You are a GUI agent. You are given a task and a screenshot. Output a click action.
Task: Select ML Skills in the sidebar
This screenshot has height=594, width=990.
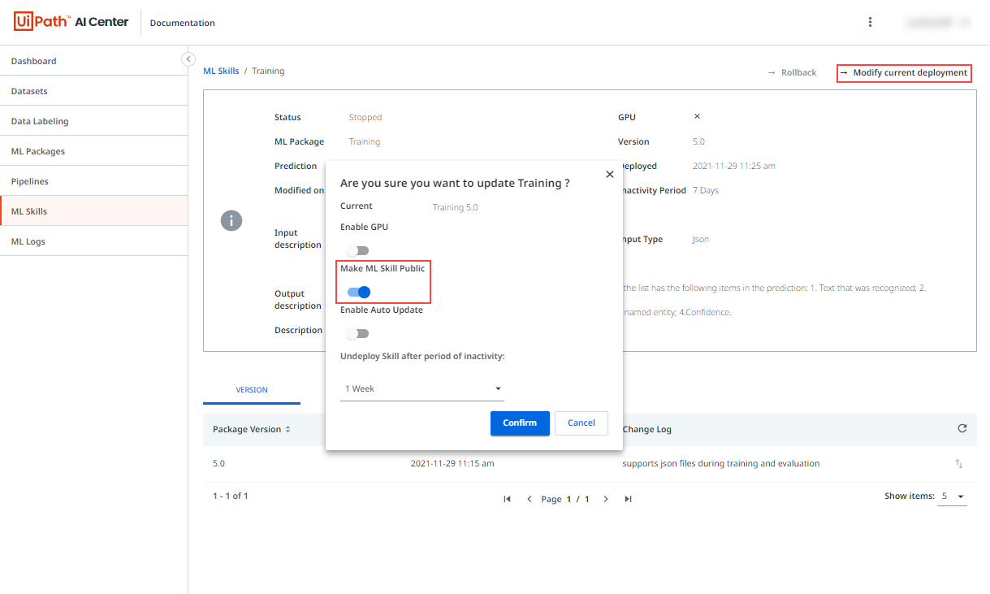pyautogui.click(x=94, y=211)
